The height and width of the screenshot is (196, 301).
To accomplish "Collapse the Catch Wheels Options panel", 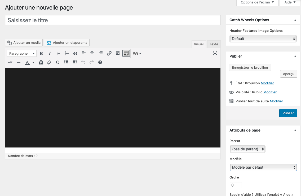I will [295, 20].
